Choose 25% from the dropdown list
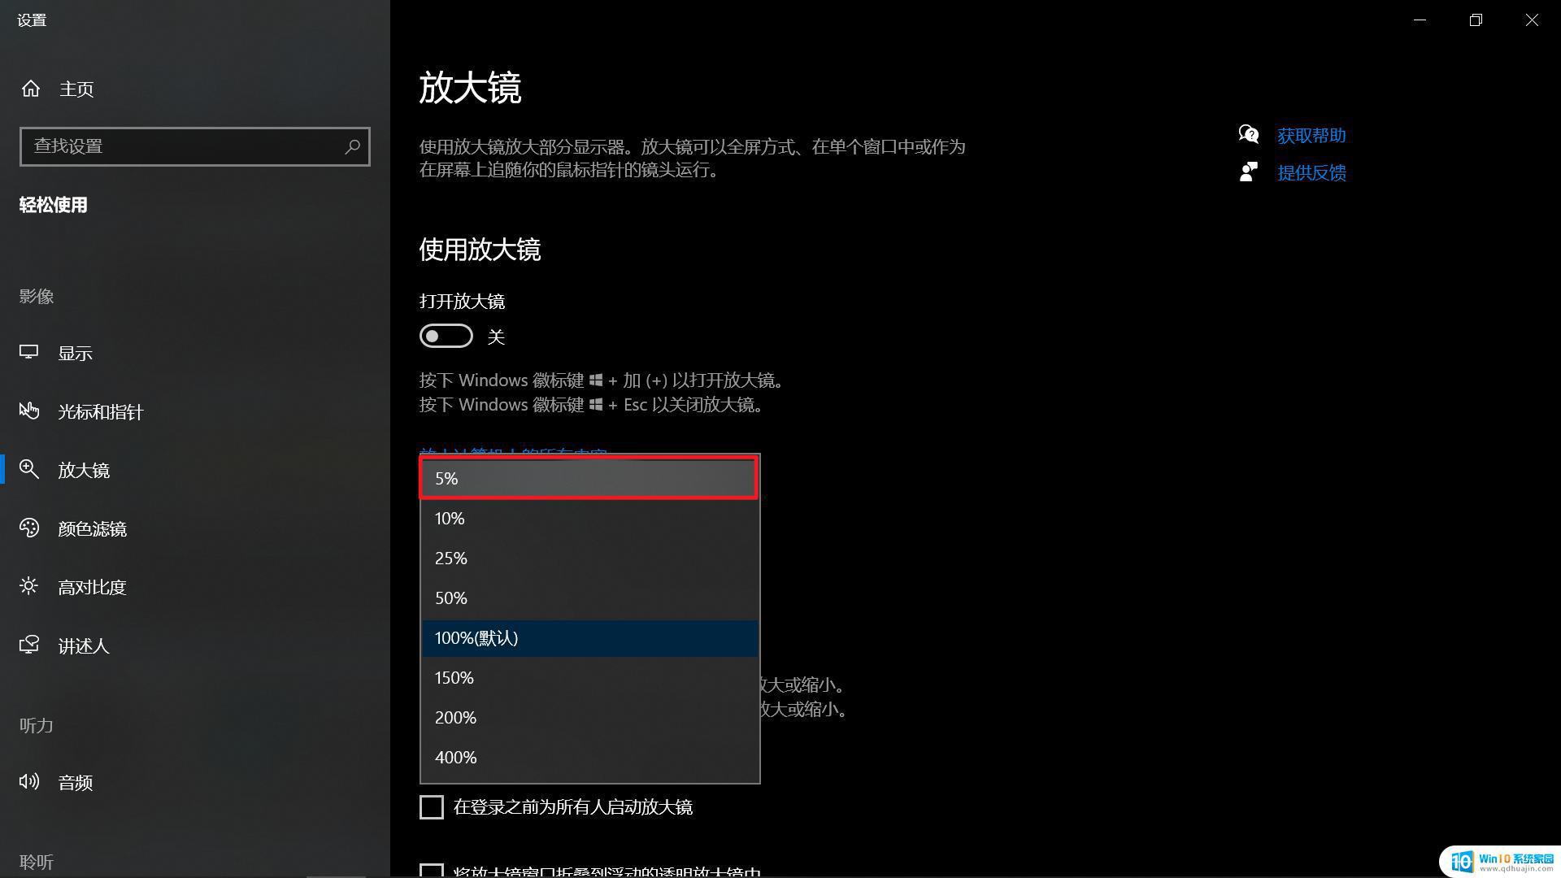The image size is (1561, 878). tap(589, 559)
